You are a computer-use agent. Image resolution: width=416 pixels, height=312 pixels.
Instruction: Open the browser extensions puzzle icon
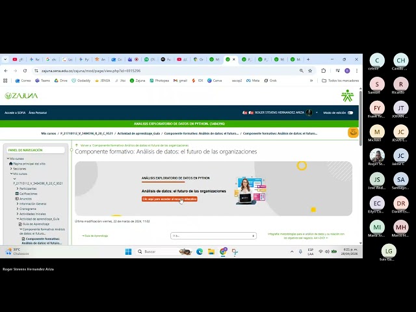coord(324,71)
